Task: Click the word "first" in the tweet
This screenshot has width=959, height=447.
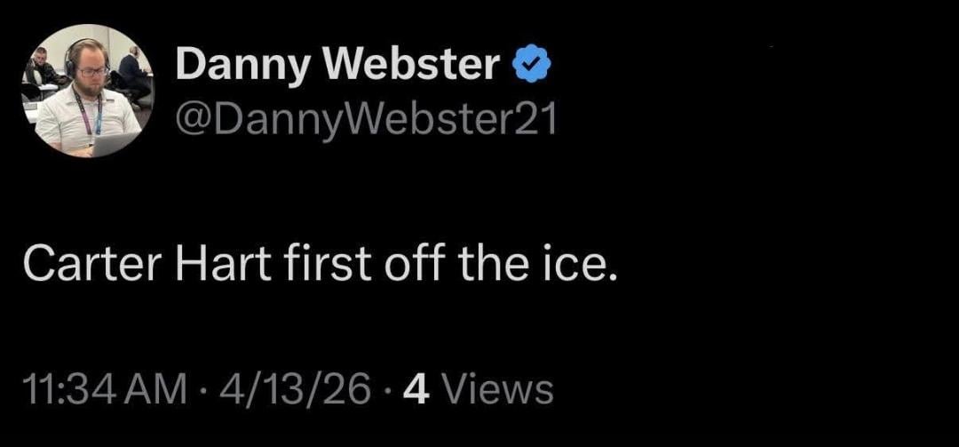Action: coord(296,266)
